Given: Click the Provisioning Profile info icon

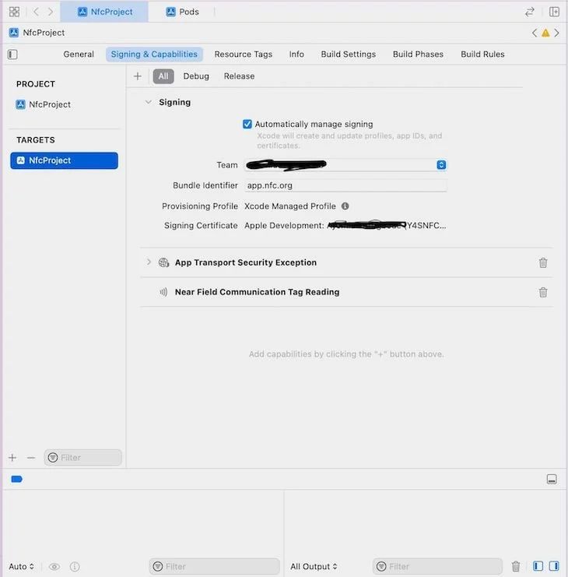Looking at the screenshot, I should pyautogui.click(x=345, y=206).
